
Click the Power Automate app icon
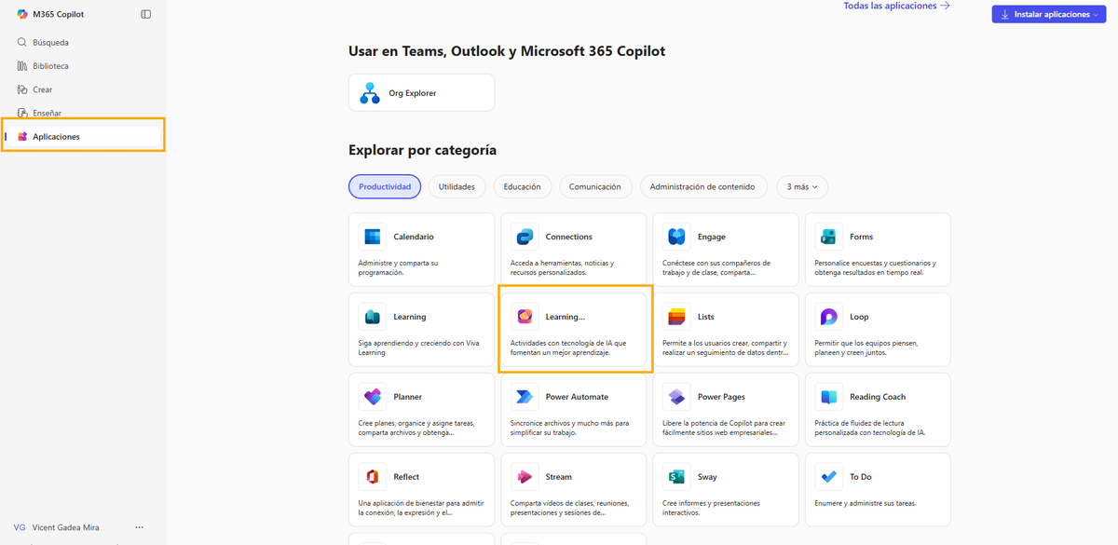point(524,397)
